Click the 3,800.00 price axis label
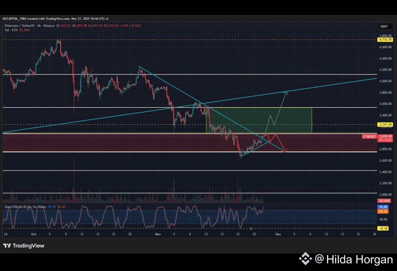The height and width of the screenshot is (271, 397). click(386, 92)
